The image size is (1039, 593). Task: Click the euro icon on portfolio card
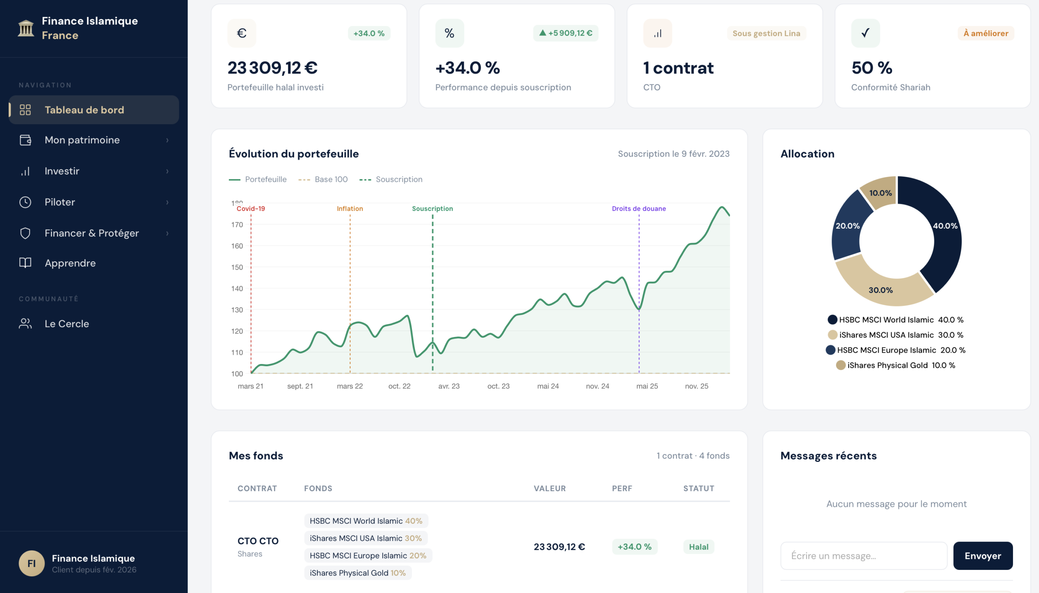click(x=242, y=33)
